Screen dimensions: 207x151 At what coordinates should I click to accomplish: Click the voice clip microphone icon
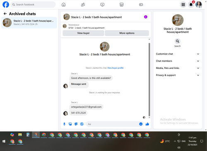pos(64,124)
